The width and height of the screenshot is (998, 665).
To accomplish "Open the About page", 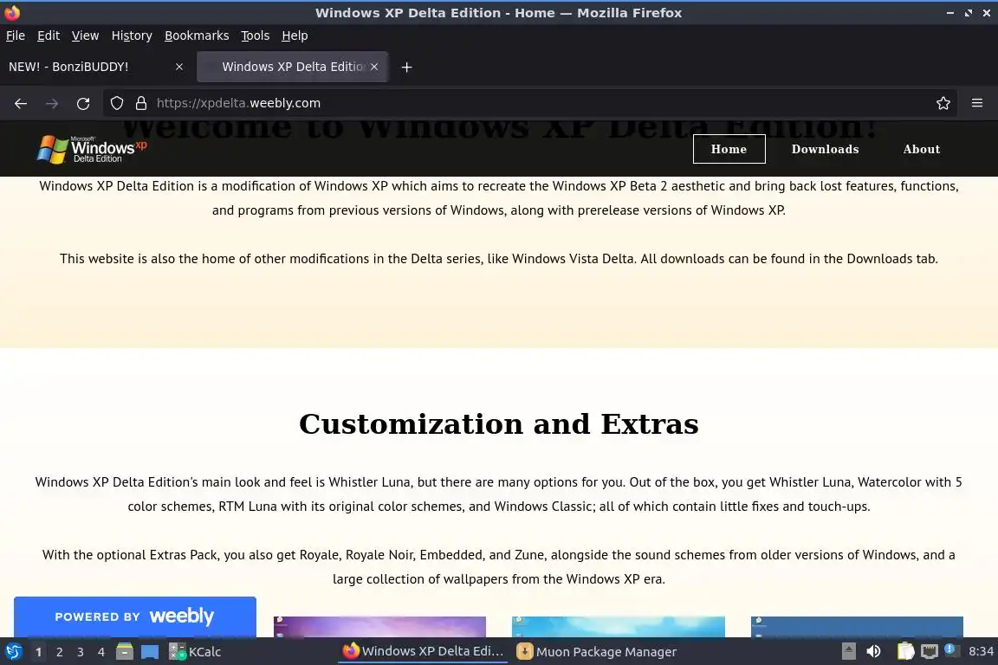I will (921, 149).
